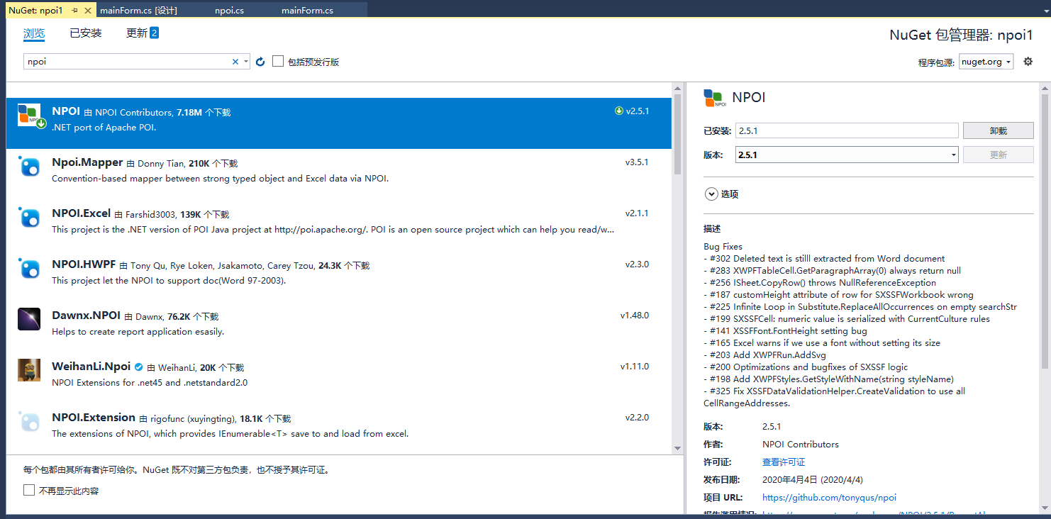Click the NPOI logo in the details pane
The height and width of the screenshot is (519, 1051).
pos(715,98)
